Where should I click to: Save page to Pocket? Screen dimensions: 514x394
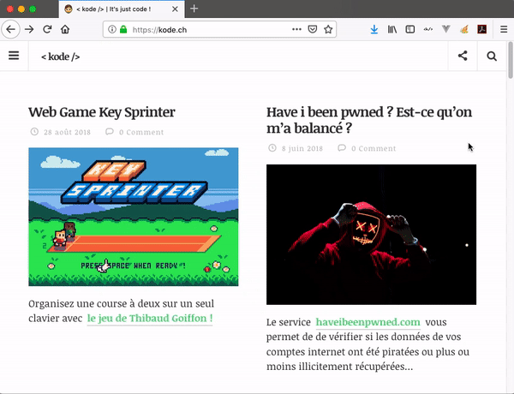(x=313, y=29)
